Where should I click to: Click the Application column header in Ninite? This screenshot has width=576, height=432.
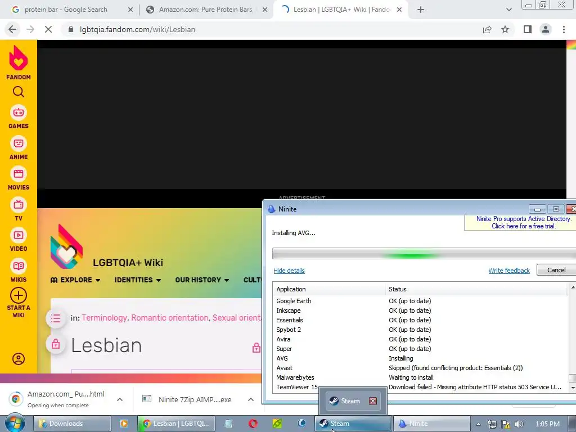pos(328,289)
